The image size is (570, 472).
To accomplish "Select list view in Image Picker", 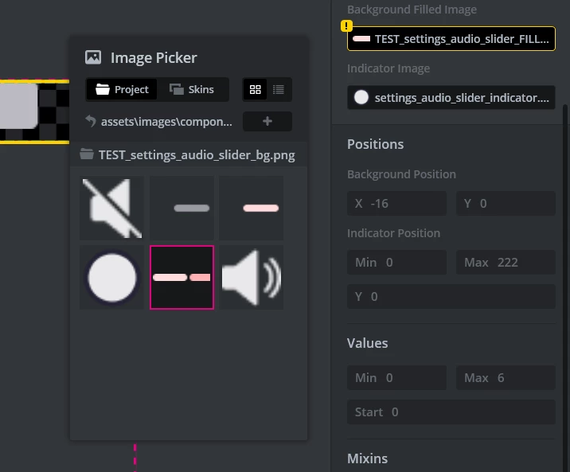I will 279,89.
